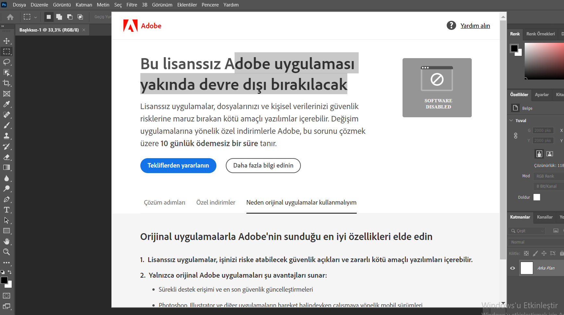The image size is (564, 315).
Task: Select the Crop tool
Action: click(x=6, y=83)
